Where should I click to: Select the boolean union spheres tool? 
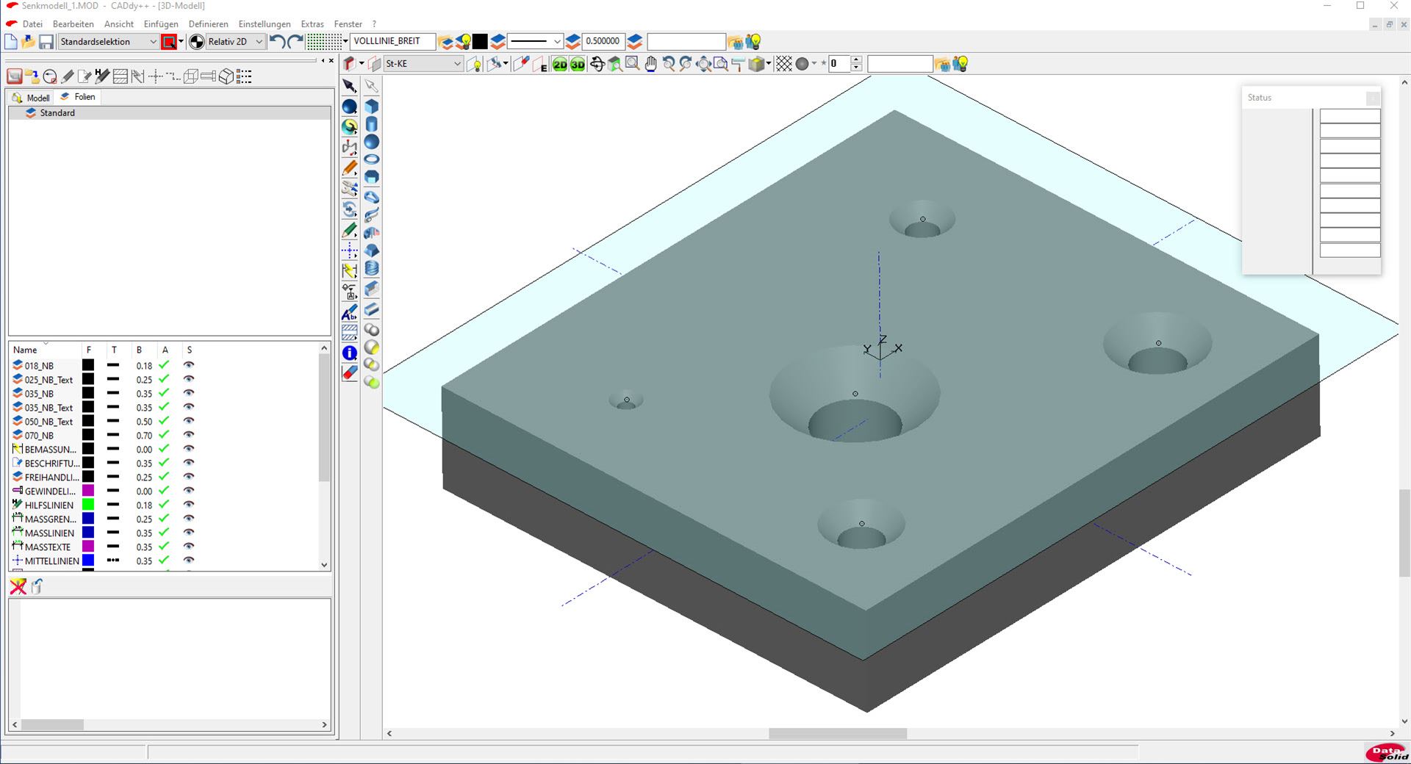coord(372,330)
